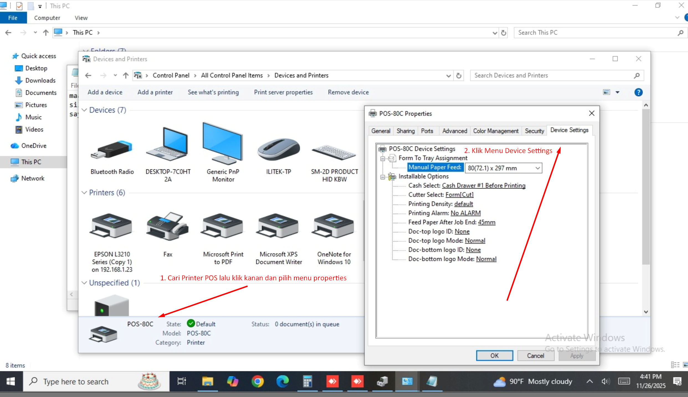Click Add a printer in toolbar
Viewport: 688px width, 397px height.
click(155, 92)
